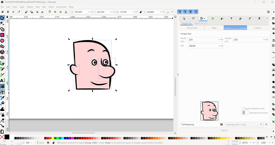This screenshot has width=275, height=145.
Task: Increase zoom with plus button
Action: coord(253,143)
